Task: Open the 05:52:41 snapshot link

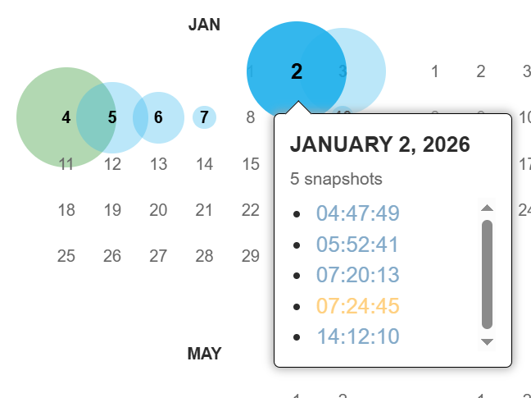Action: coord(357,245)
